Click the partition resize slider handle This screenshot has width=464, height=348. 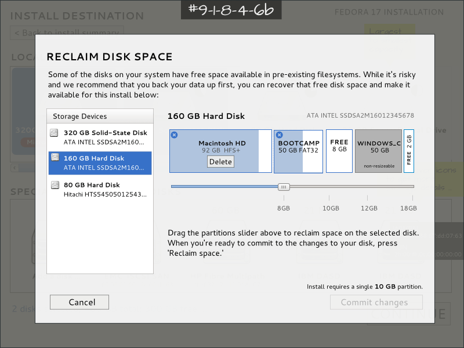point(284,187)
